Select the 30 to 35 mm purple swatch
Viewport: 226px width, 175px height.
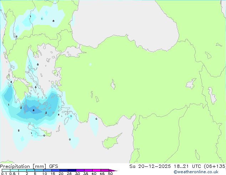pos(80,170)
